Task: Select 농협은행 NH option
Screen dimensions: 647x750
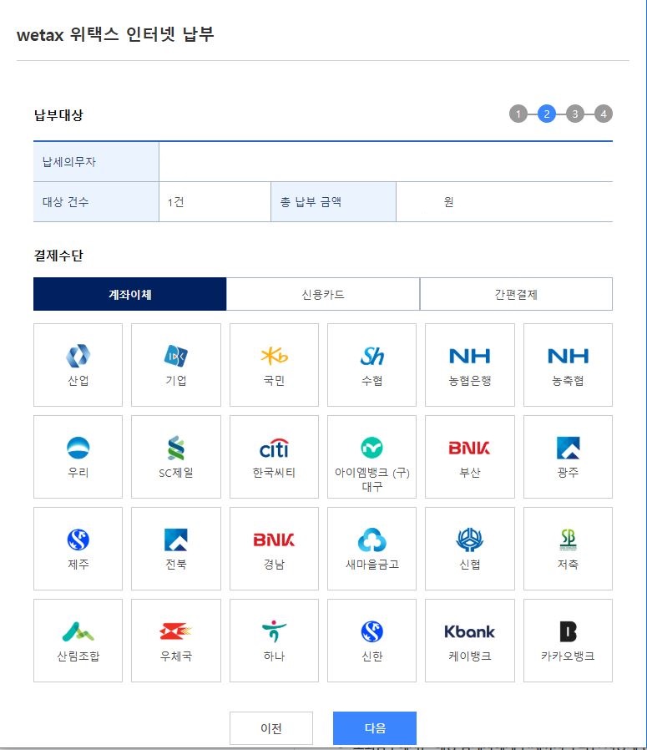Action: pos(470,365)
